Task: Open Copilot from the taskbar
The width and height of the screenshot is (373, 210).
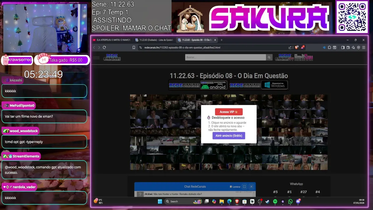Action: 214,201
